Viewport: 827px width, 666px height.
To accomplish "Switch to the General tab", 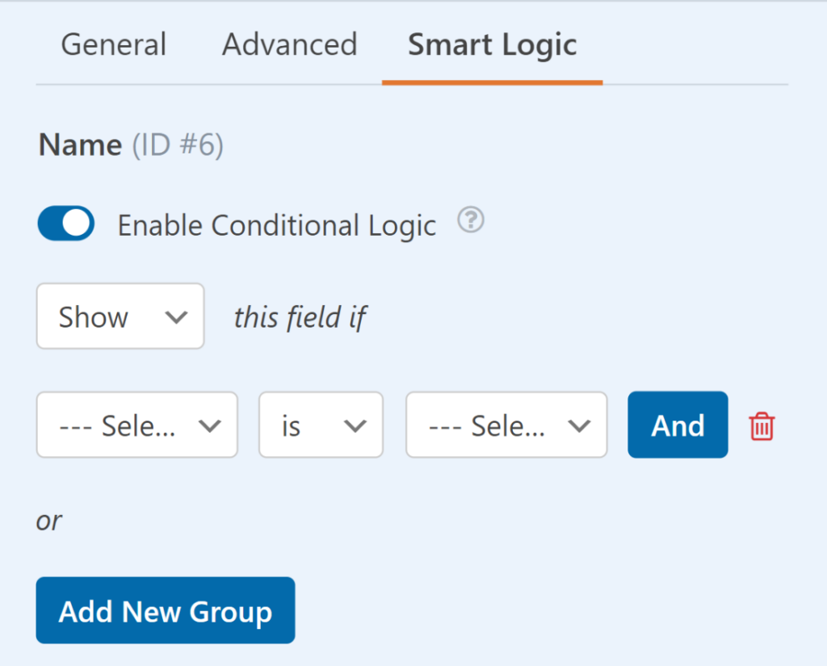I will (x=113, y=45).
